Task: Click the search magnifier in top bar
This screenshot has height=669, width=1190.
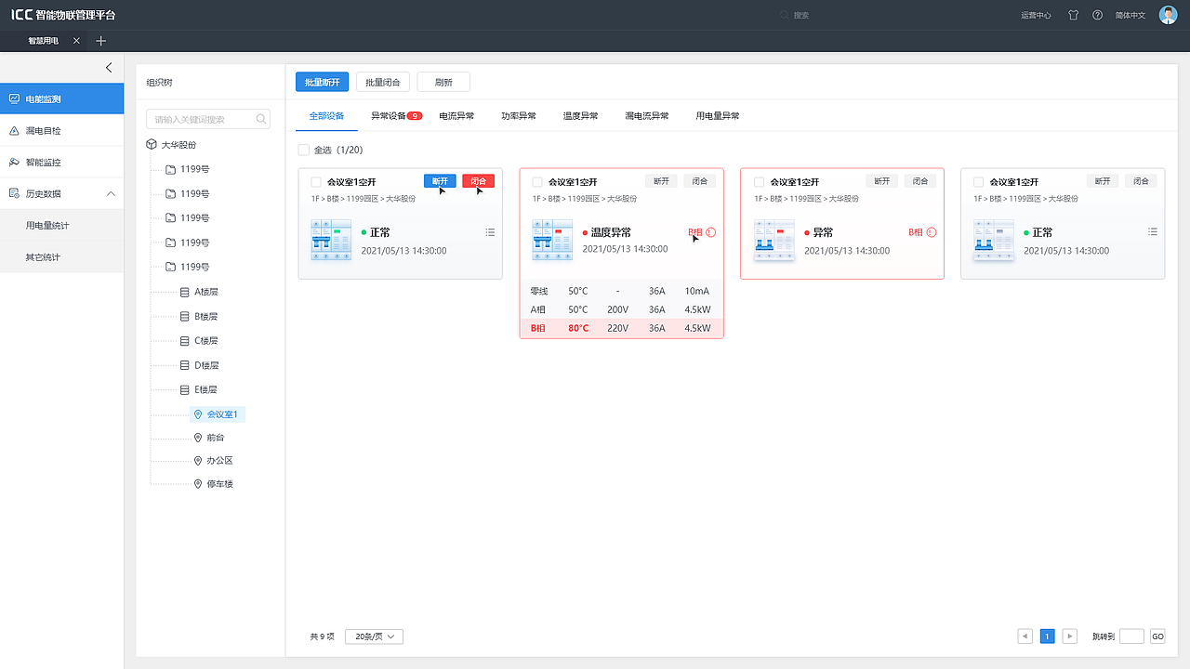Action: pos(786,15)
